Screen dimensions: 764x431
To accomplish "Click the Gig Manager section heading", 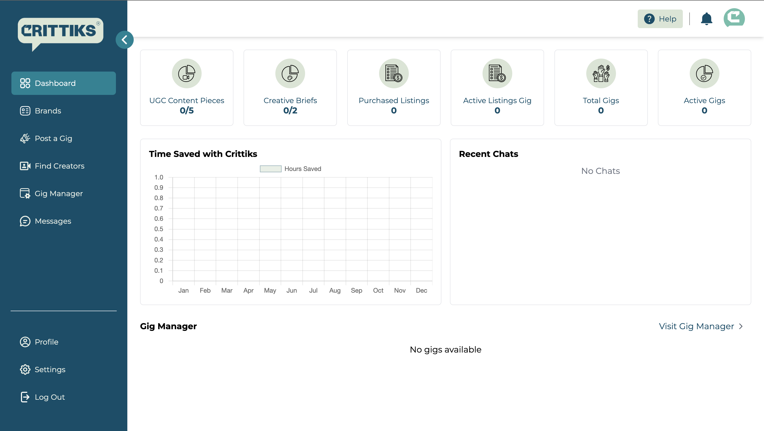I will pyautogui.click(x=168, y=326).
